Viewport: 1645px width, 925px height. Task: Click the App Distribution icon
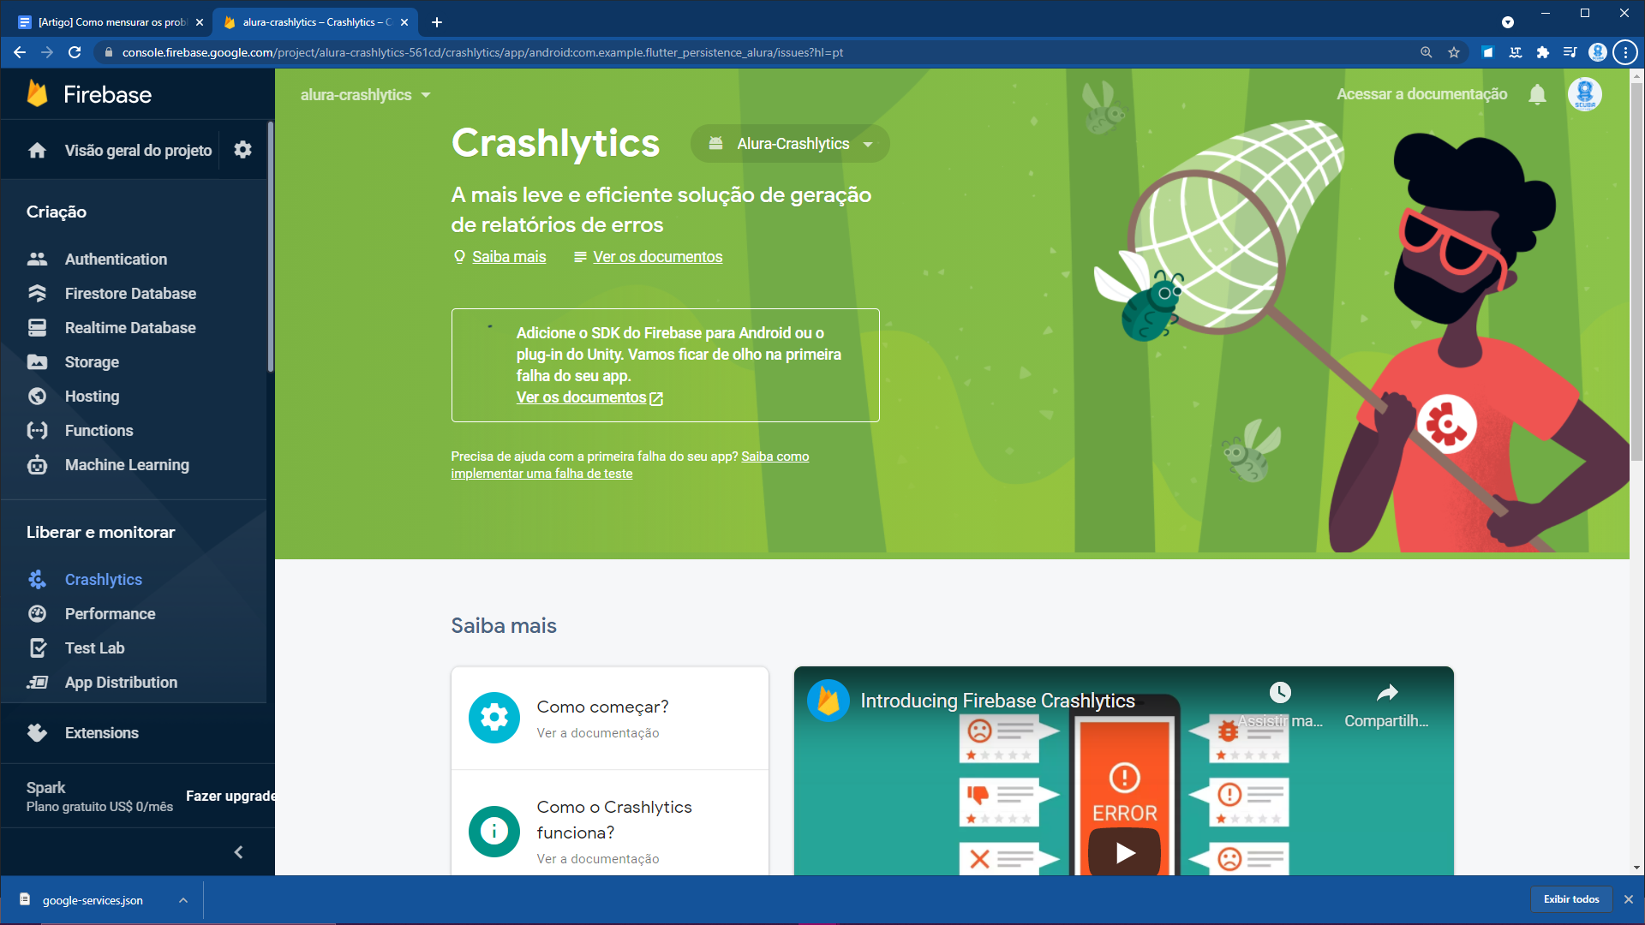[37, 682]
